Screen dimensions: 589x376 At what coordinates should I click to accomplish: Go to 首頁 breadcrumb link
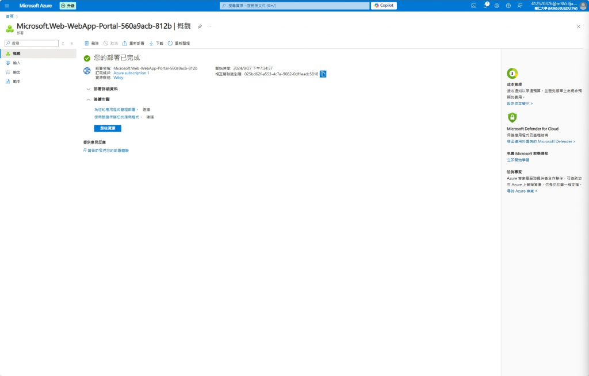[x=10, y=17]
